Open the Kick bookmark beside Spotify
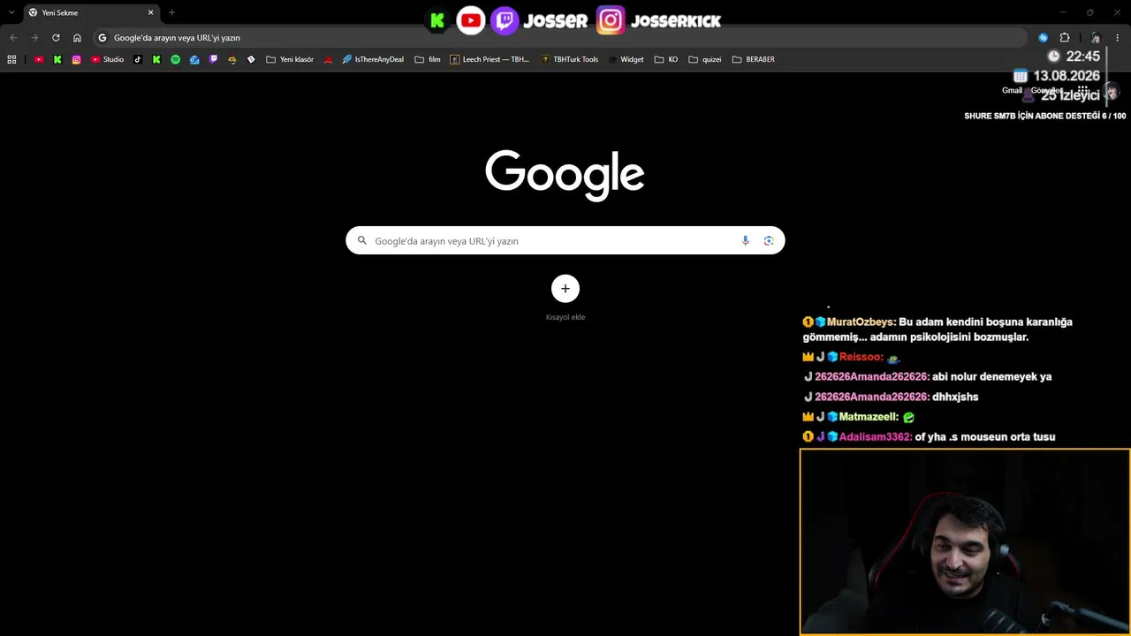The height and width of the screenshot is (636, 1131). pyautogui.click(x=156, y=59)
